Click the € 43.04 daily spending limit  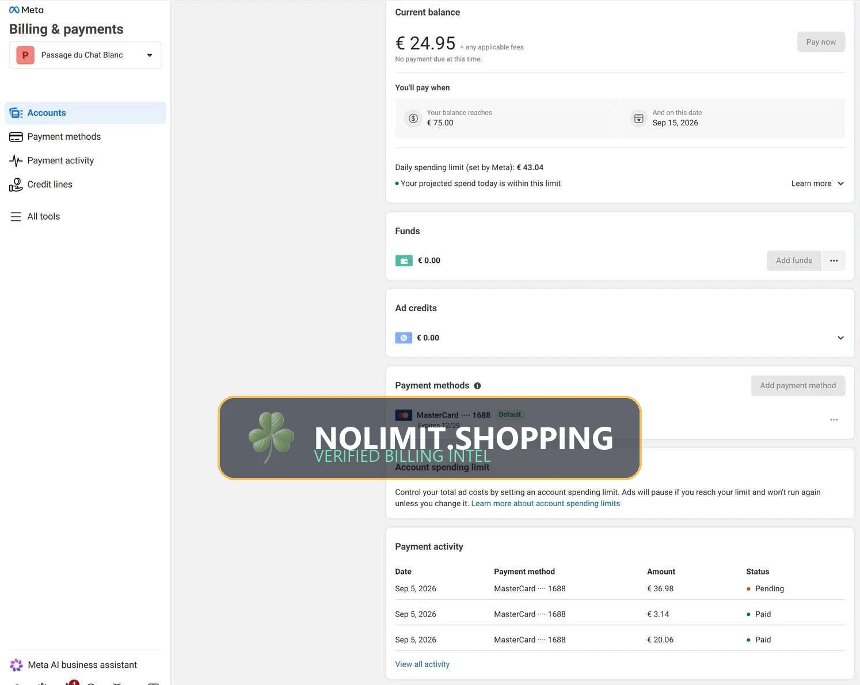[x=530, y=167]
